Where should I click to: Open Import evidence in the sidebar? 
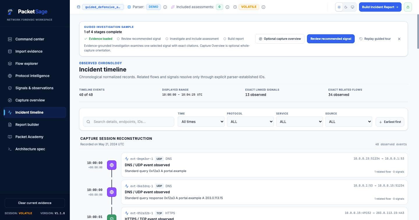tap(35, 51)
